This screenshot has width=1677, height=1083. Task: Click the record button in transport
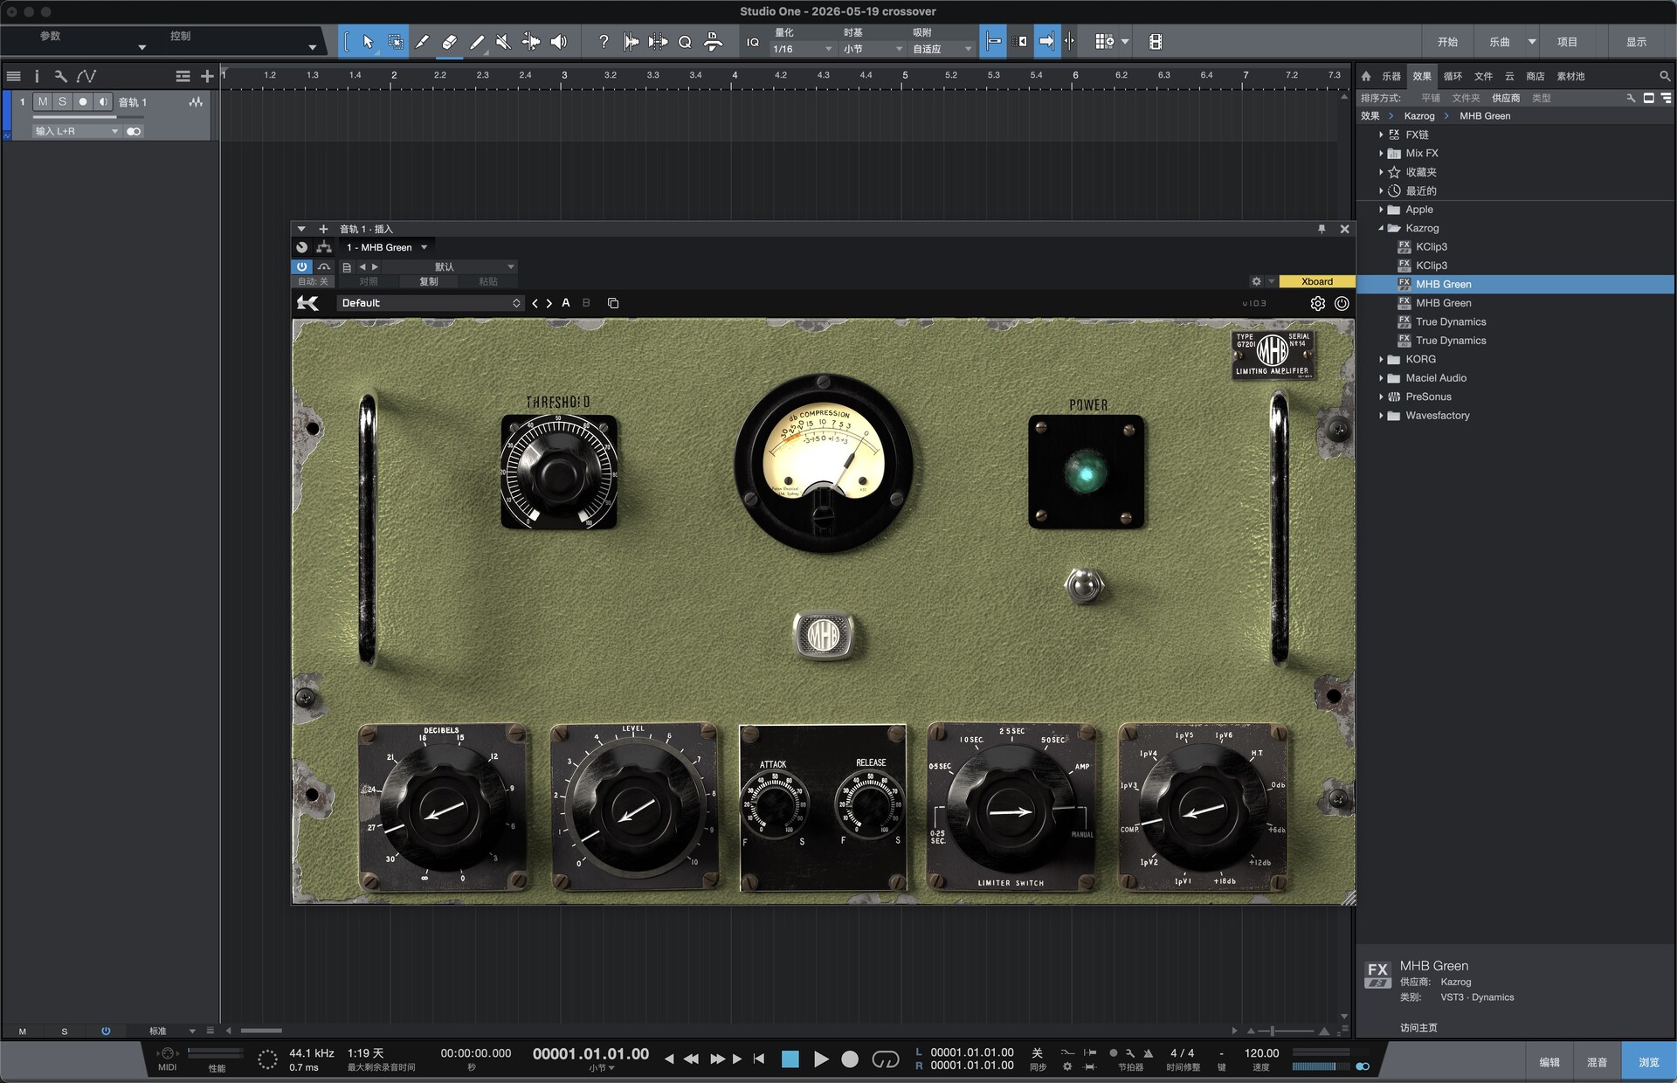[x=850, y=1059]
